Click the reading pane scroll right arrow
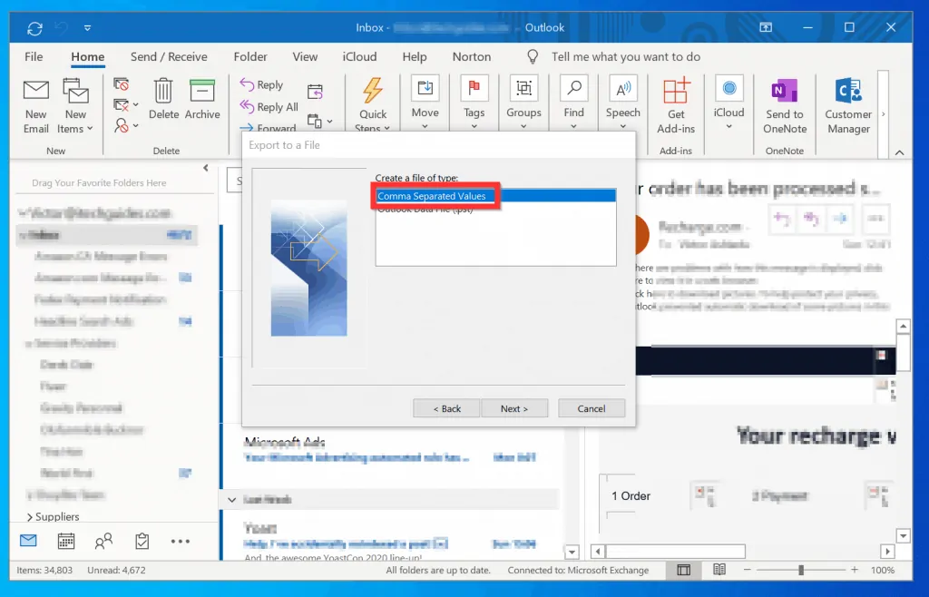Viewport: 929px width, 597px height. (x=887, y=552)
